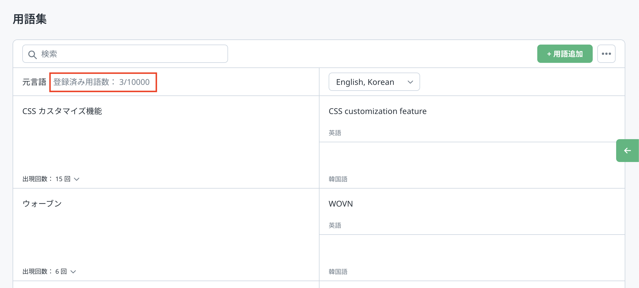
Task: Select the source term CSS カスタマイズ機能
Action: point(62,111)
